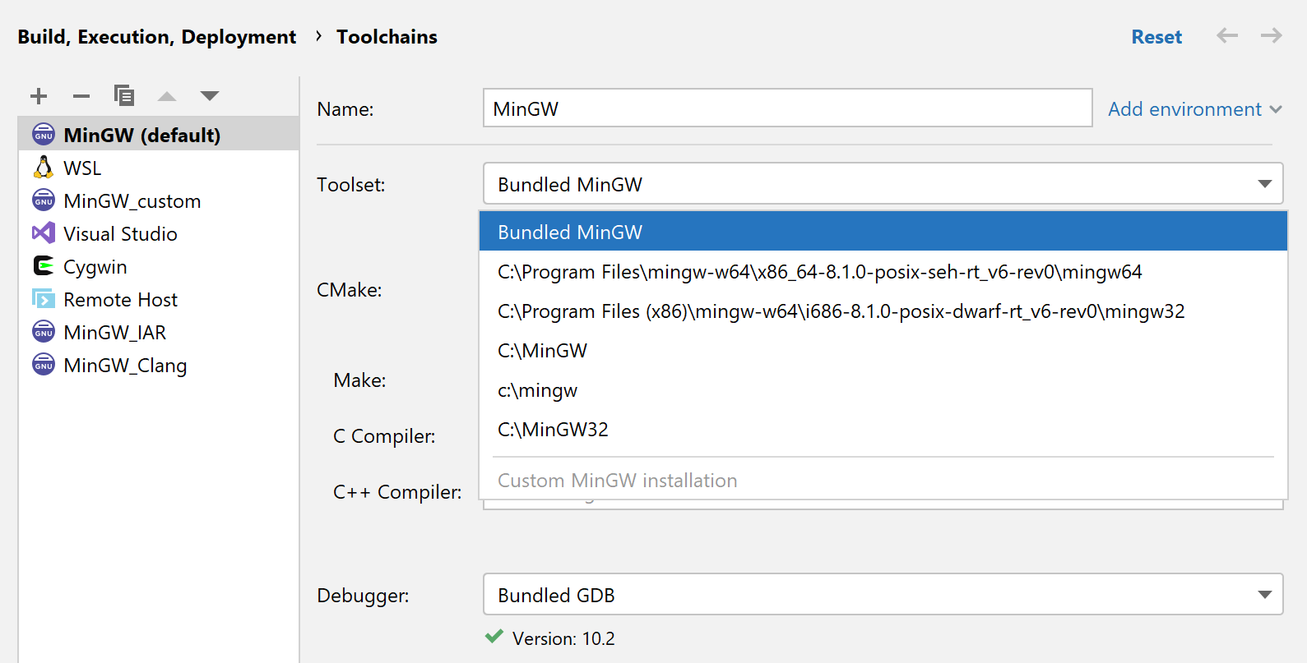Click the Visual Studio logo icon
This screenshot has height=663, width=1307.
point(44,233)
